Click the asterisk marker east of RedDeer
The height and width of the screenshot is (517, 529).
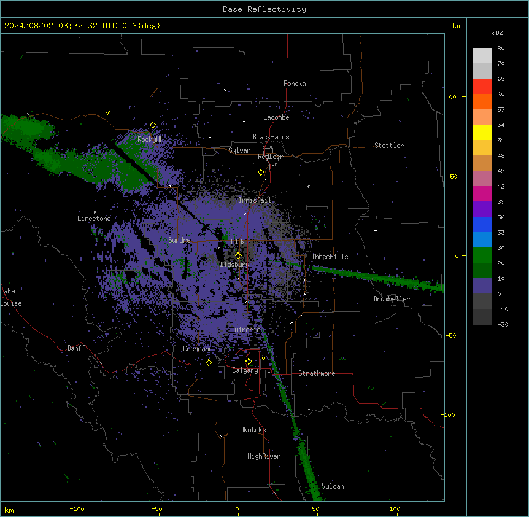tap(308, 187)
